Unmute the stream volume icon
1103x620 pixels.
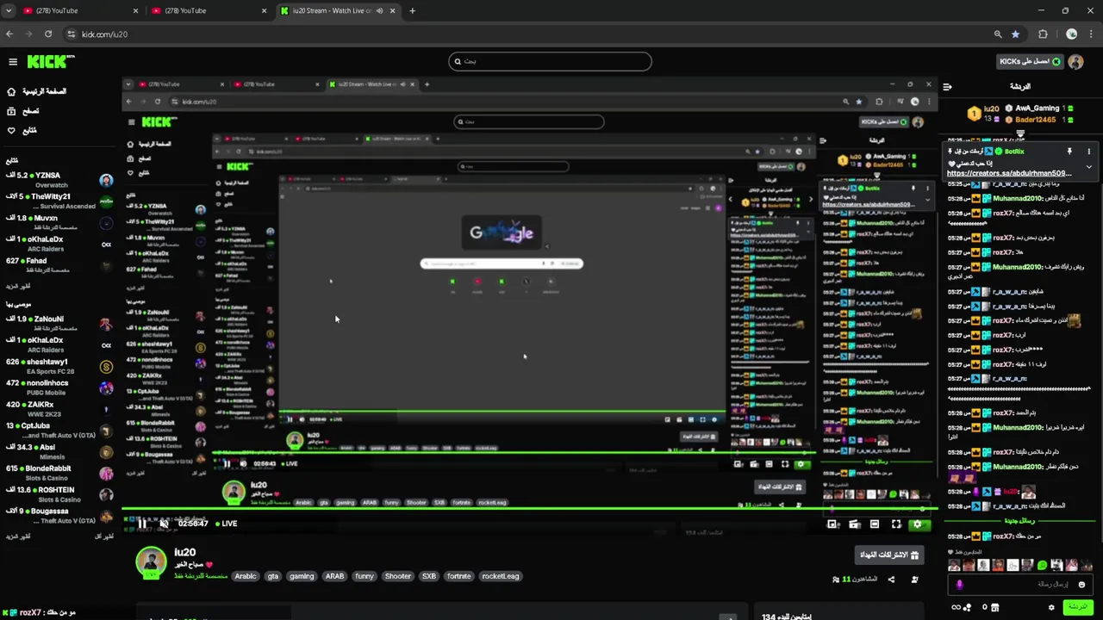click(x=164, y=524)
